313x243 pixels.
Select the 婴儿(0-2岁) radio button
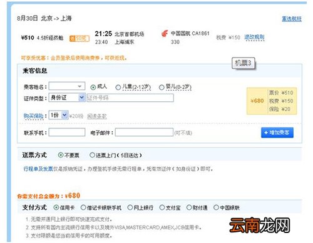[162, 87]
